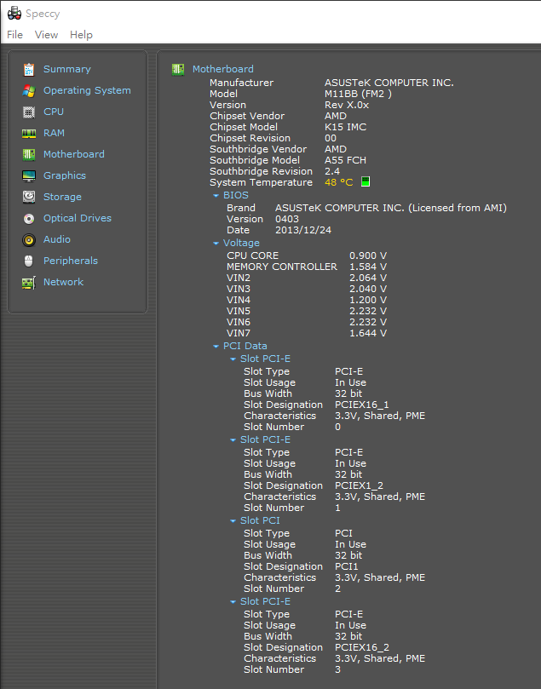Click the VIN7 voltage 1.644 V
Viewport: 541px width, 689px height.
(x=368, y=333)
